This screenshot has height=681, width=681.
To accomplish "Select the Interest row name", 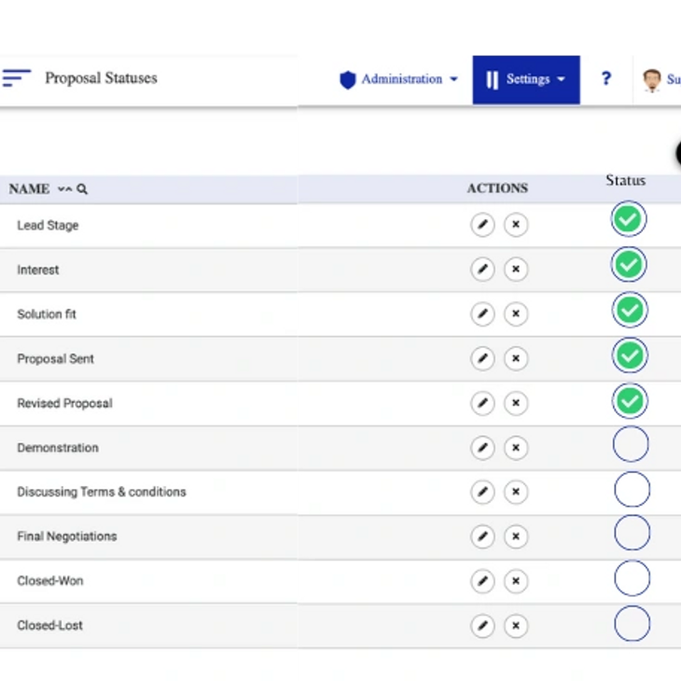I will click(38, 270).
